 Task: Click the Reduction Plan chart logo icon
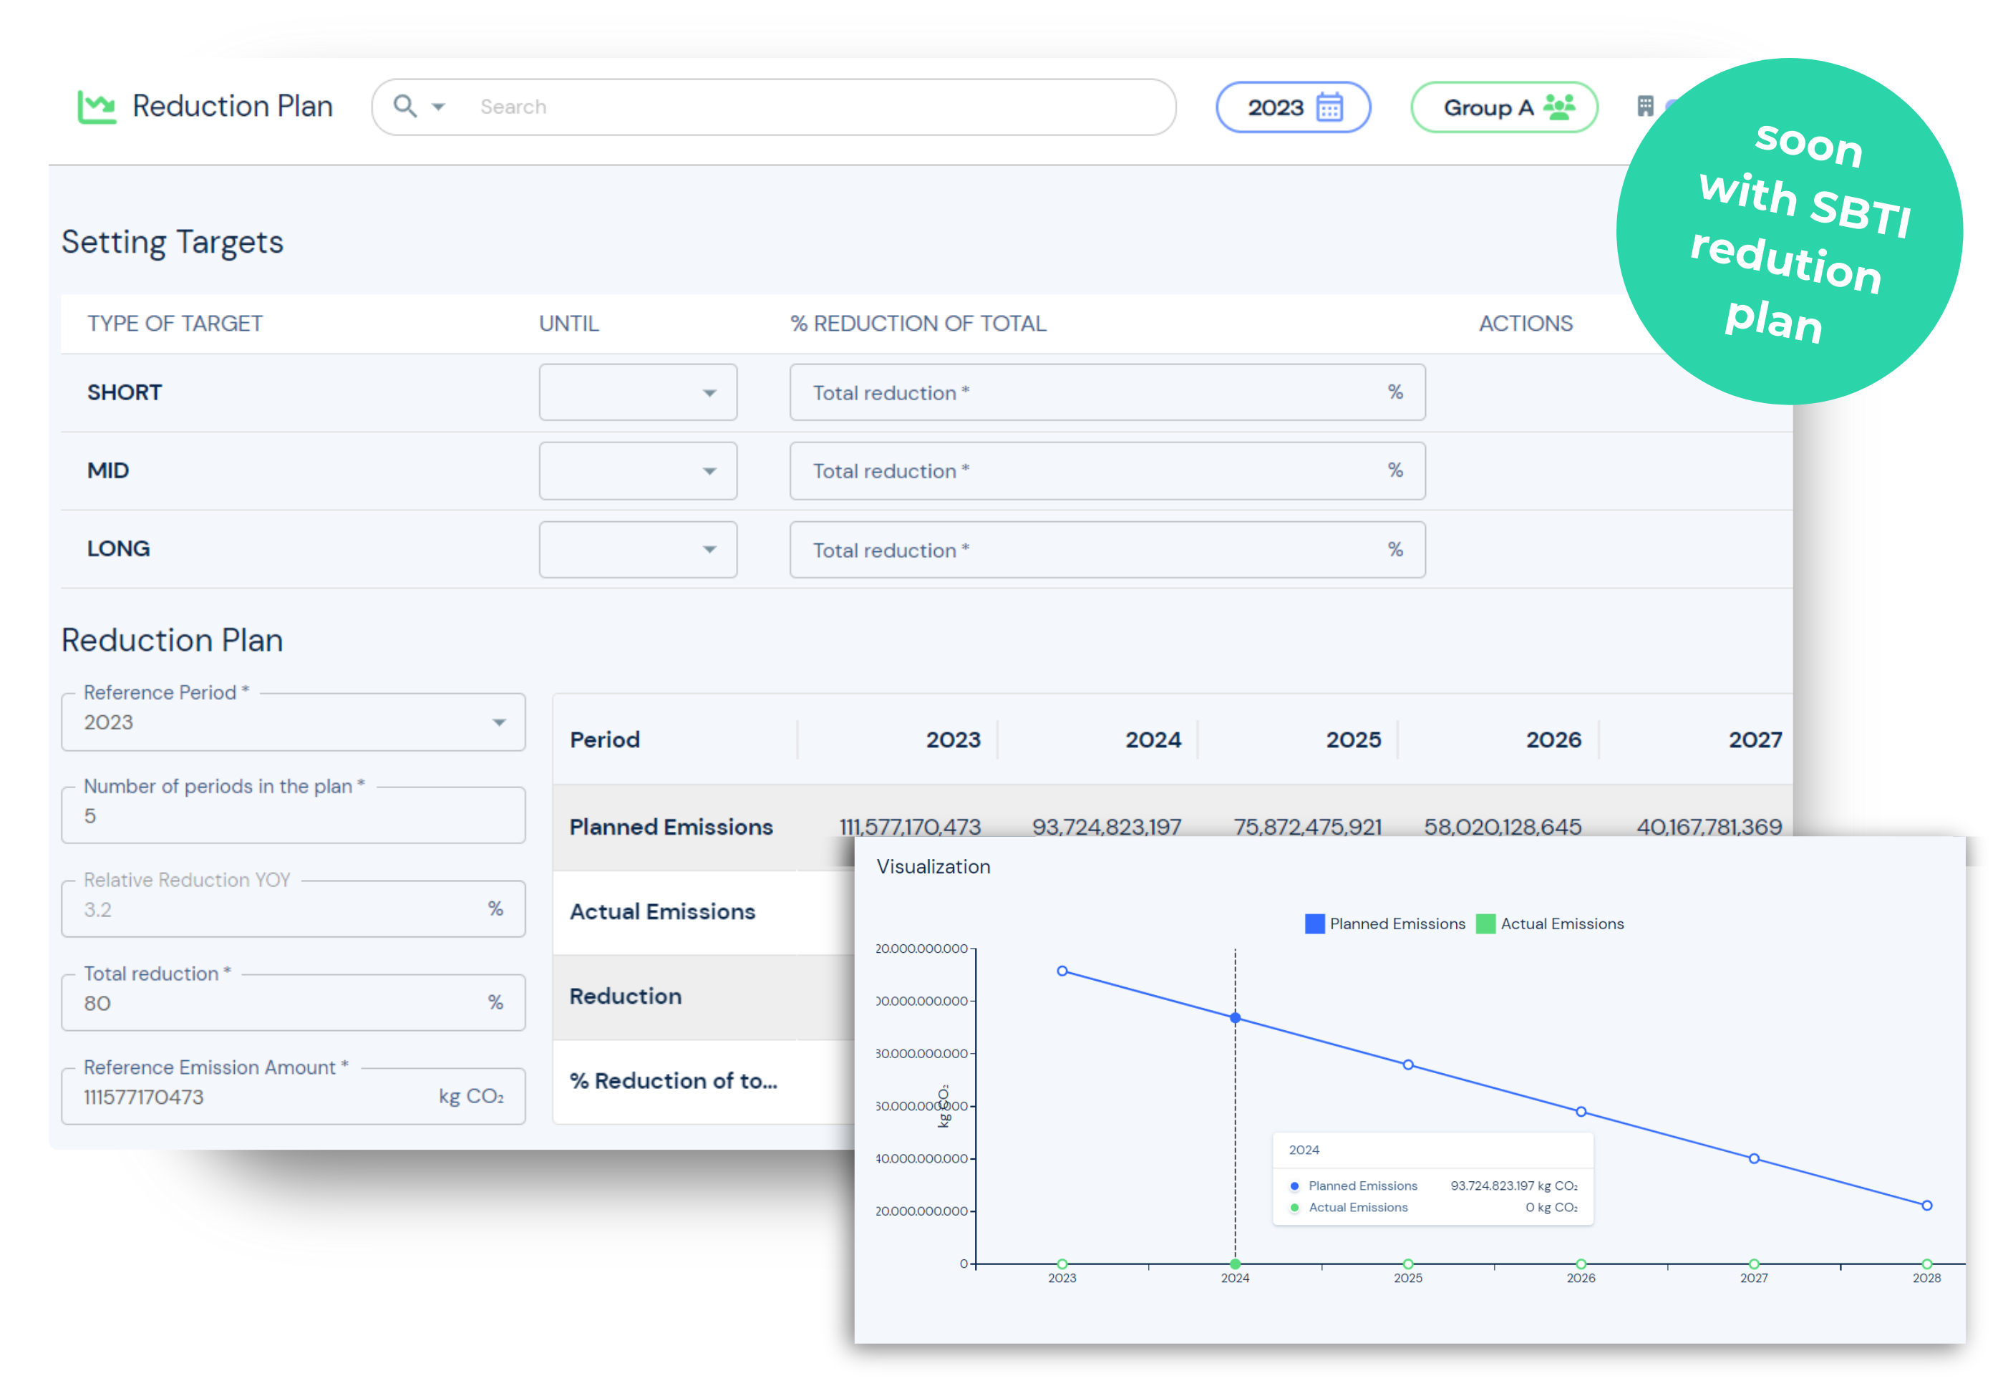96,107
